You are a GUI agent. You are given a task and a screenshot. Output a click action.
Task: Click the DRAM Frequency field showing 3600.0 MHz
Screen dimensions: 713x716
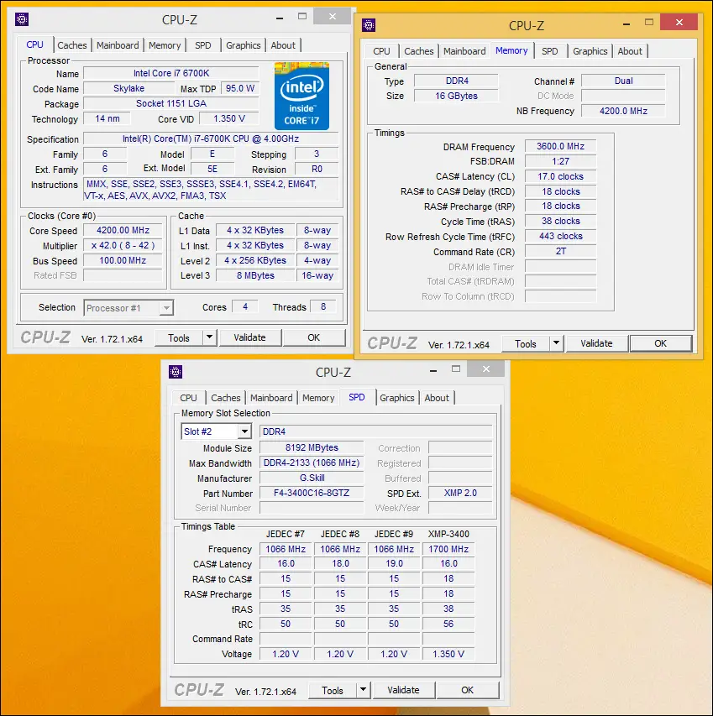pyautogui.click(x=559, y=147)
